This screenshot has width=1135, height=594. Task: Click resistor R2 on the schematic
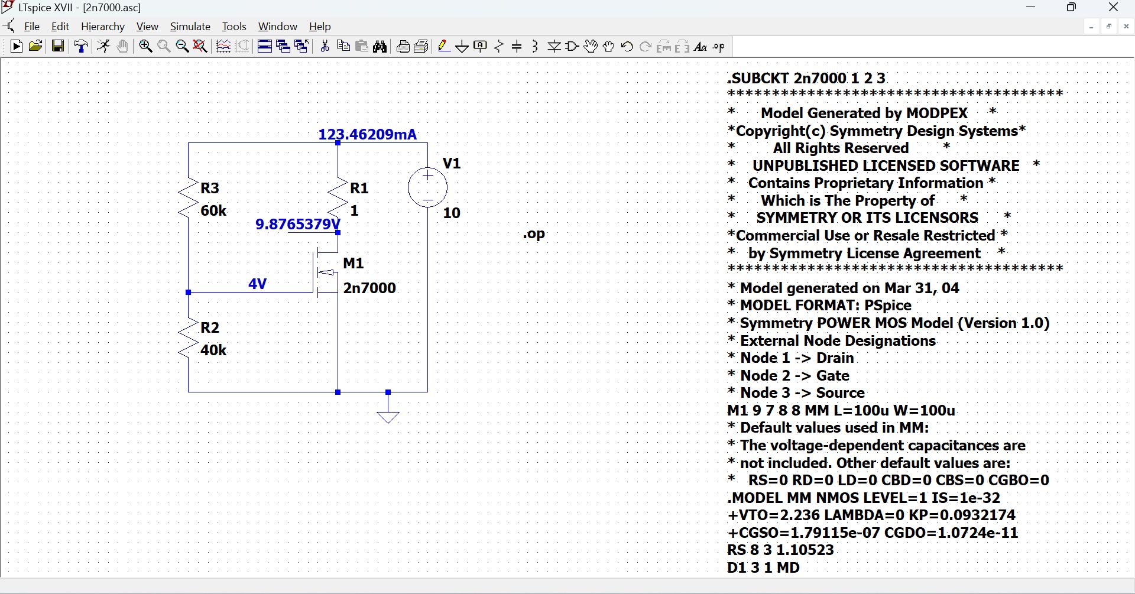pos(188,339)
